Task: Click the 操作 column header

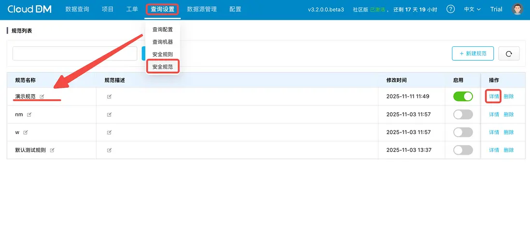Action: pos(494,80)
